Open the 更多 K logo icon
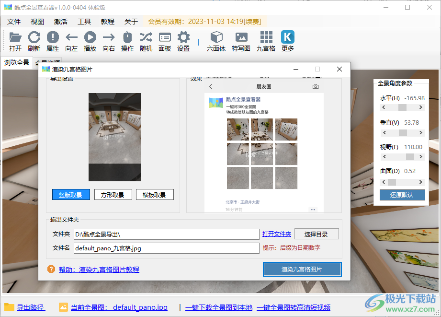This screenshot has width=441, height=317. pyautogui.click(x=288, y=37)
